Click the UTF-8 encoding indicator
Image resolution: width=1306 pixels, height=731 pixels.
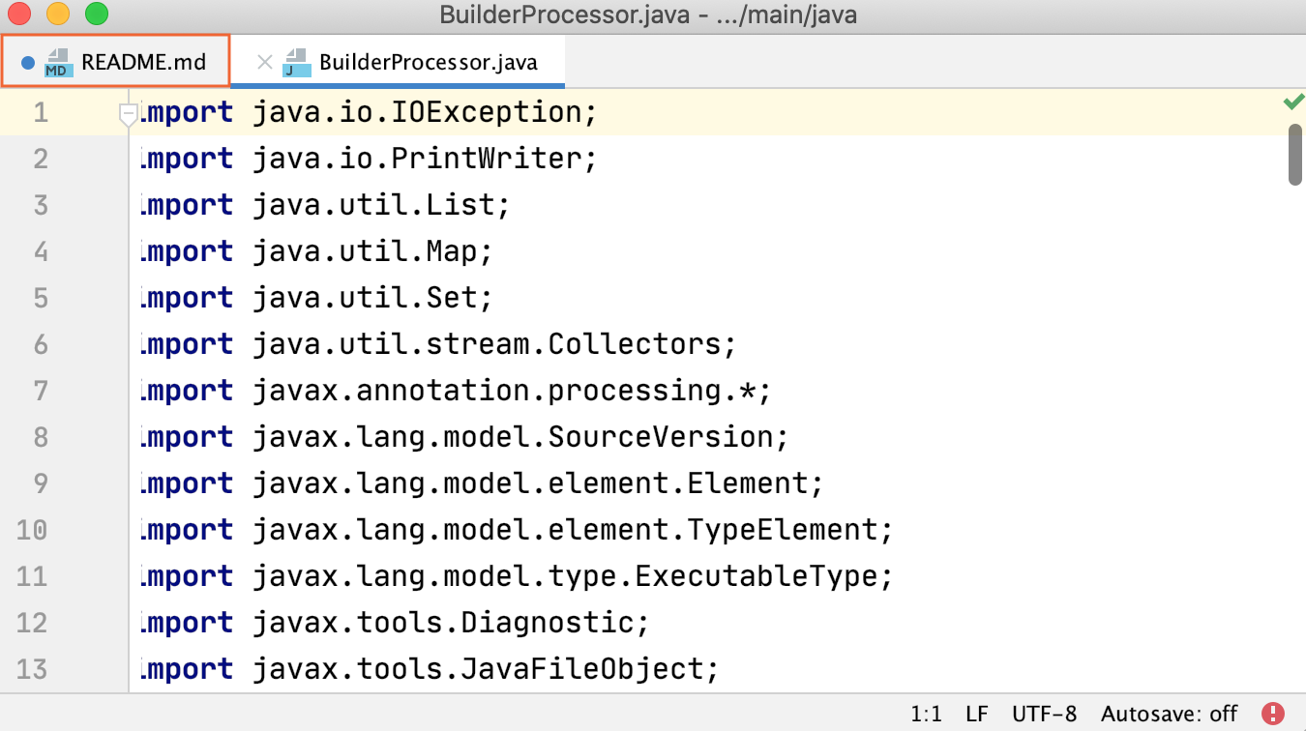click(x=1044, y=714)
